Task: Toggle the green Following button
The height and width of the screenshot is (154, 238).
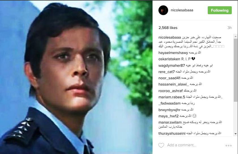Action: click(220, 10)
